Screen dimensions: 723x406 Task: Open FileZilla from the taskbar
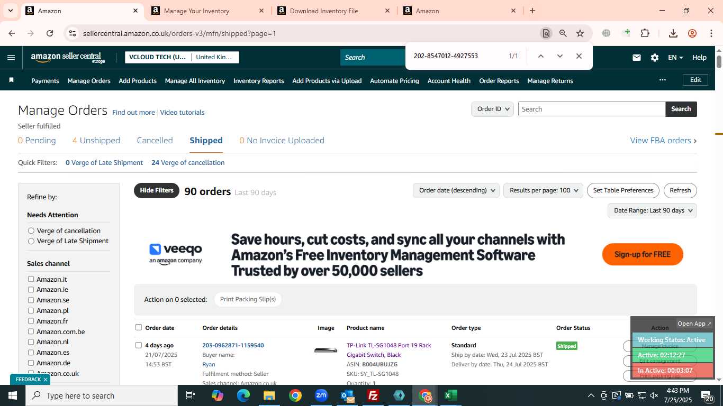[x=373, y=395]
